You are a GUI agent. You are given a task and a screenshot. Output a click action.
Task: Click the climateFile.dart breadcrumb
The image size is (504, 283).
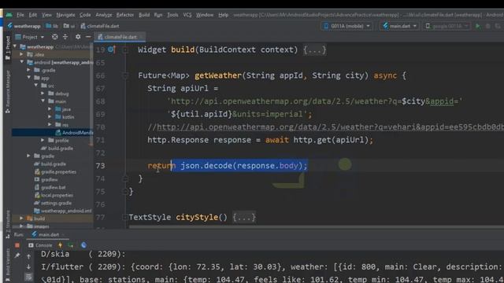[x=100, y=26]
